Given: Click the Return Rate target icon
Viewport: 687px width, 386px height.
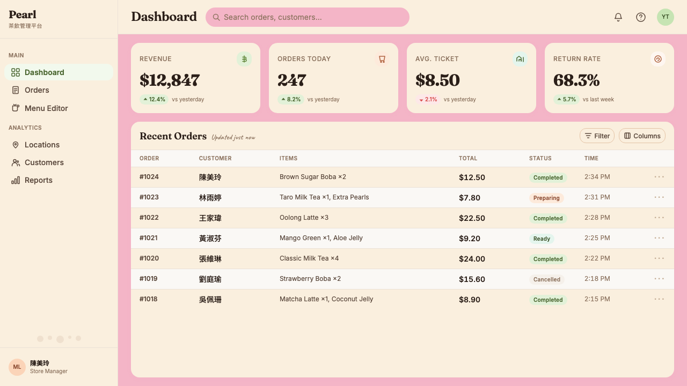Looking at the screenshot, I should [x=658, y=59].
